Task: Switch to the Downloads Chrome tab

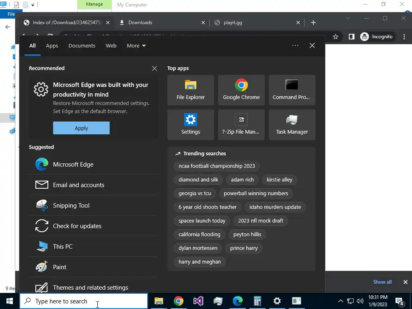Action: 162,23
